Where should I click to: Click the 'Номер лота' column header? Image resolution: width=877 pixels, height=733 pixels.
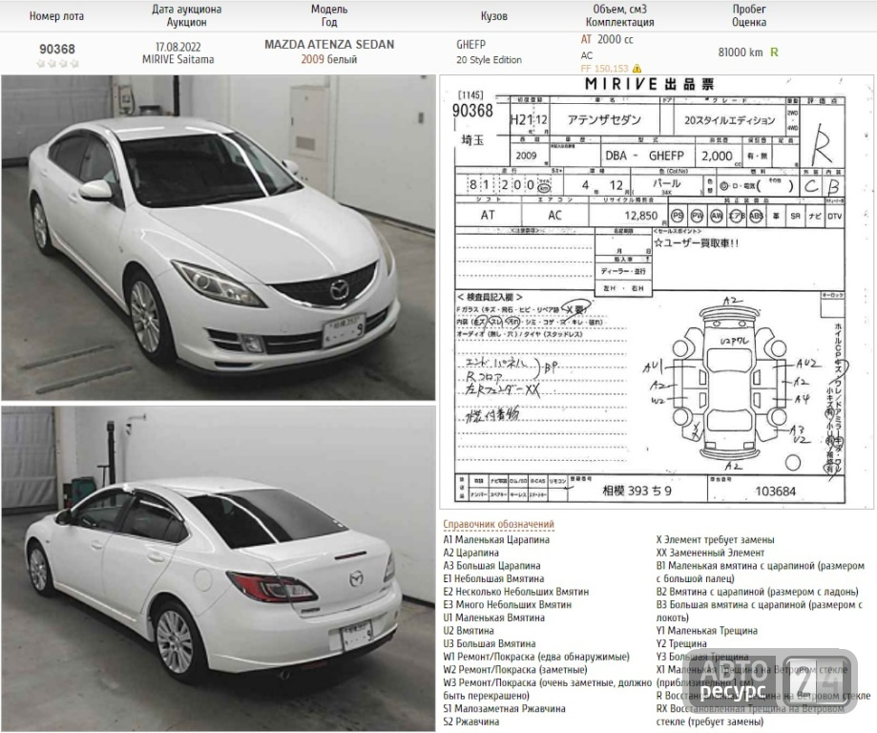[x=56, y=16]
